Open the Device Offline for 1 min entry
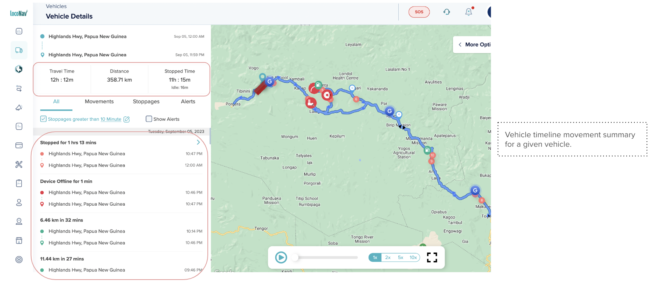Viewport: 663px width, 284px height. coord(66,182)
